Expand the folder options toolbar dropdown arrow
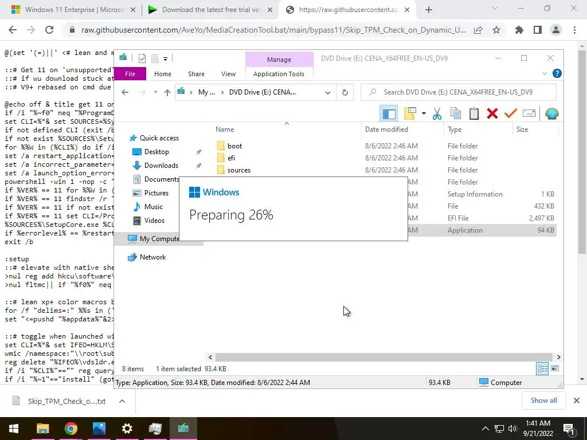 (424, 113)
